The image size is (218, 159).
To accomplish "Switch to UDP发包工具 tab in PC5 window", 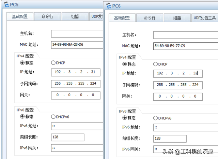I will pos(96,17).
